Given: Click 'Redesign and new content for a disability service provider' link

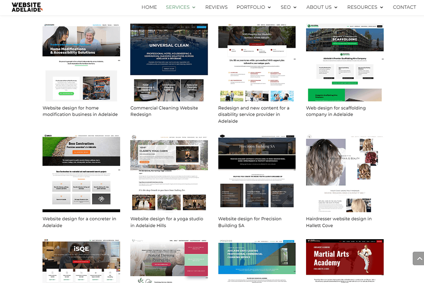Looking at the screenshot, I should click(254, 114).
